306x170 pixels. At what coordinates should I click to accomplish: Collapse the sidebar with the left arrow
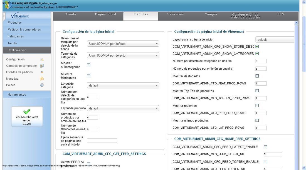pyautogui.click(x=4, y=17)
